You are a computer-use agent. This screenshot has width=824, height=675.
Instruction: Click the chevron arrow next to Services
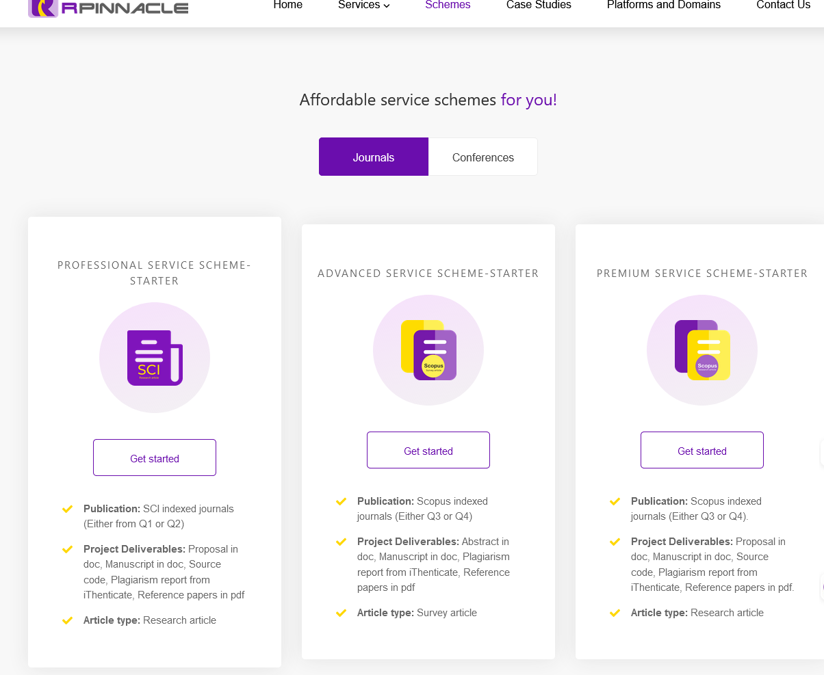[x=387, y=6]
